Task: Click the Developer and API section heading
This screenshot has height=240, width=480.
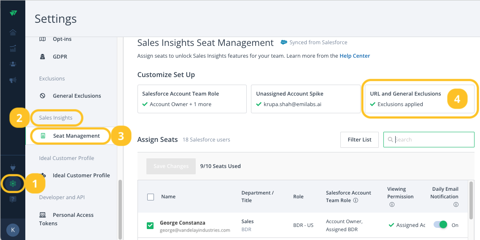Action: tap(62, 197)
